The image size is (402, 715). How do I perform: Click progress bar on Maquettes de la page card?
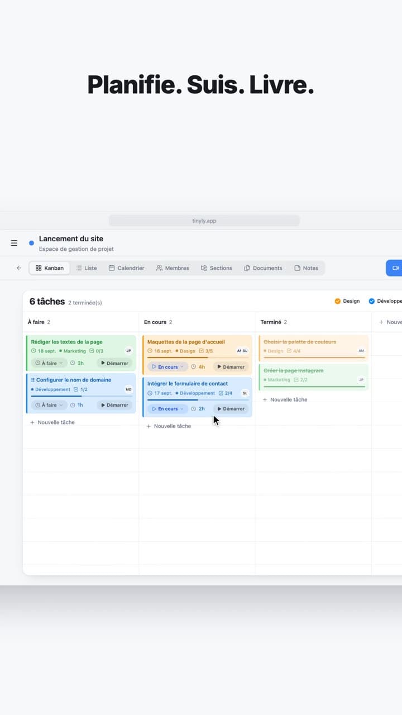(197, 357)
